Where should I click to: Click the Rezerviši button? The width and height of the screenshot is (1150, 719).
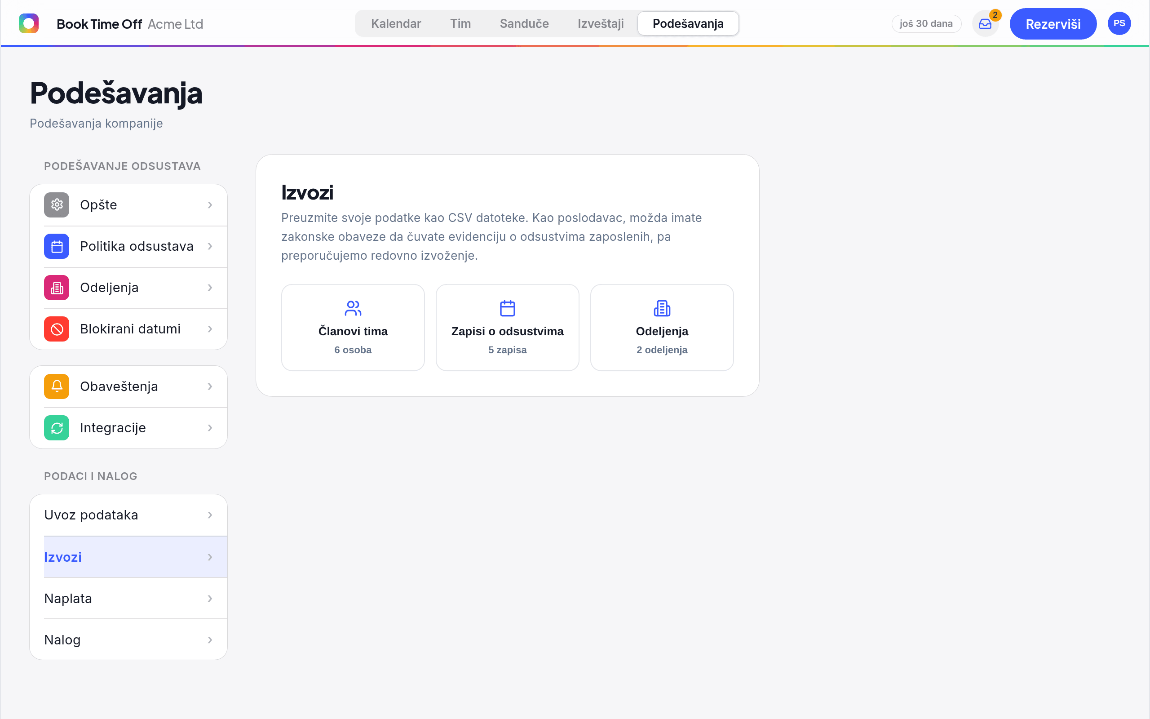click(1053, 24)
